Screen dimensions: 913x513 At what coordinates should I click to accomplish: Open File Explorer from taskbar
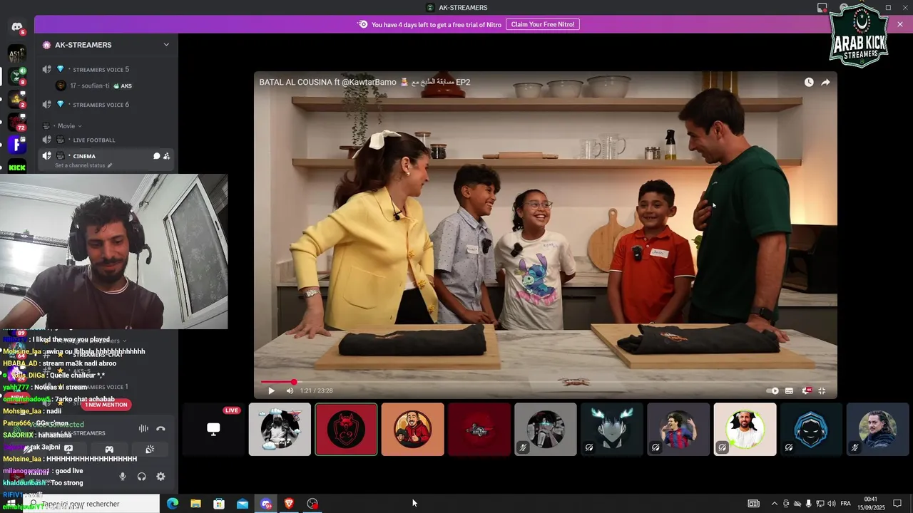coord(195,504)
